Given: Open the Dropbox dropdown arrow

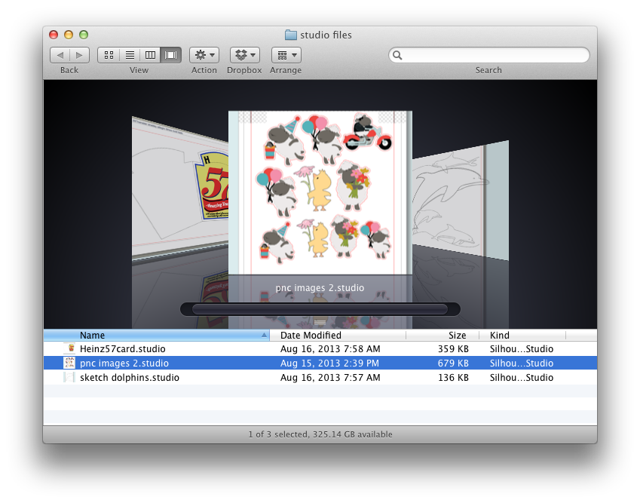Looking at the screenshot, I should (252, 54).
